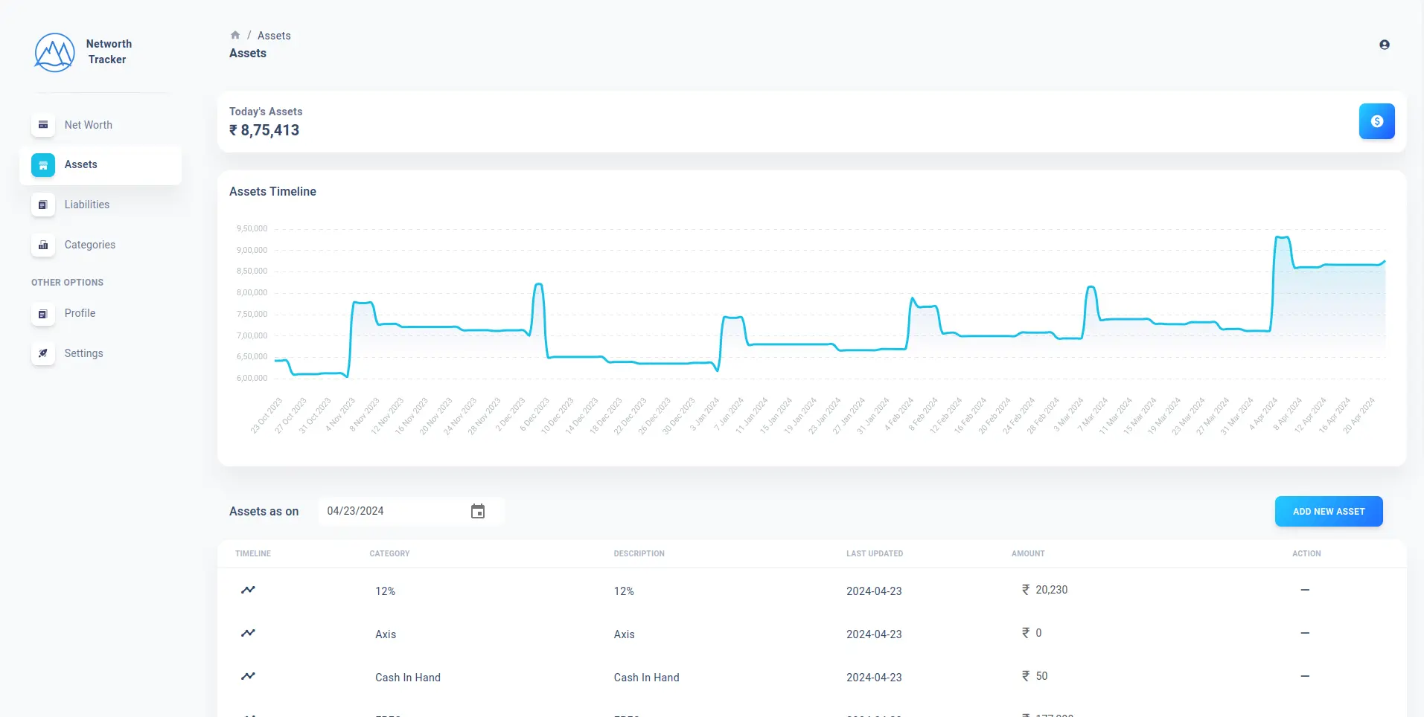This screenshot has width=1424, height=717.
Task: Click the ₹ 20,230 amount cell
Action: [1044, 590]
